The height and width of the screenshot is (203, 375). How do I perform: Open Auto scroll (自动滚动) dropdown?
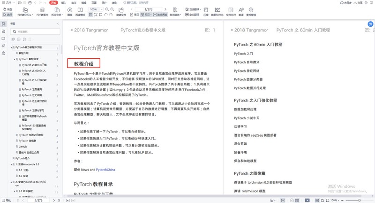(175, 12)
